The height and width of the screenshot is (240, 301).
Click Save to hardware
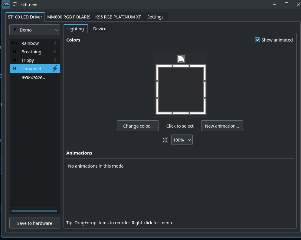click(34, 223)
